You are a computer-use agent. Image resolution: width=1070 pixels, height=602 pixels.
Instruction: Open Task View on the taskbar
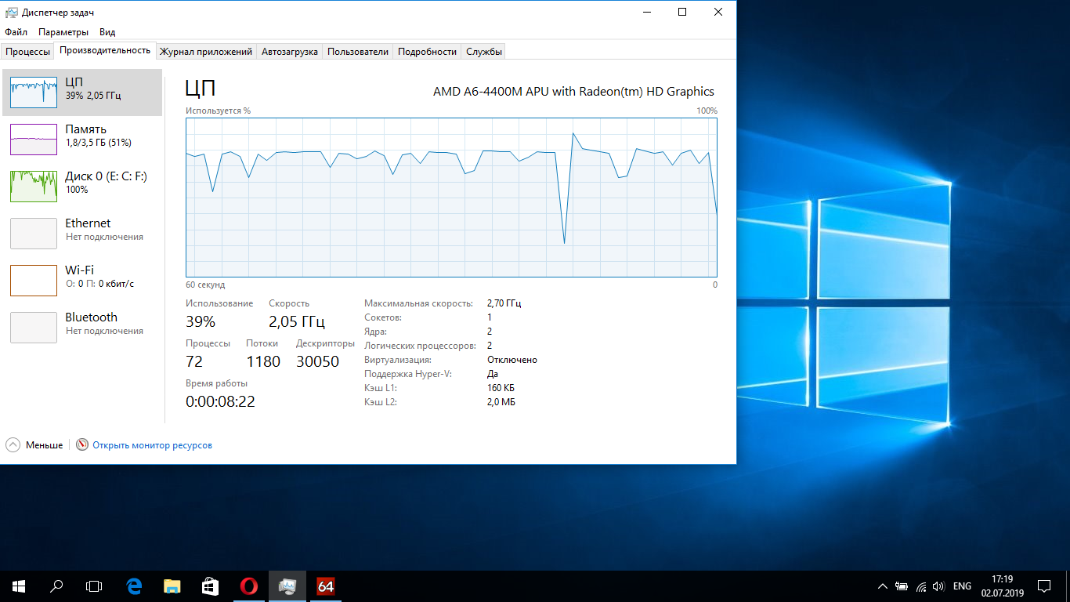click(94, 586)
